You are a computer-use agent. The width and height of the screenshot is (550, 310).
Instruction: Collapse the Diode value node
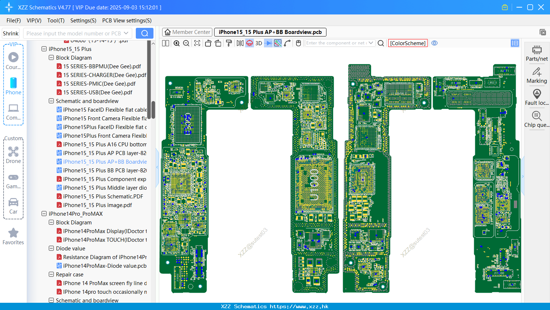51,248
